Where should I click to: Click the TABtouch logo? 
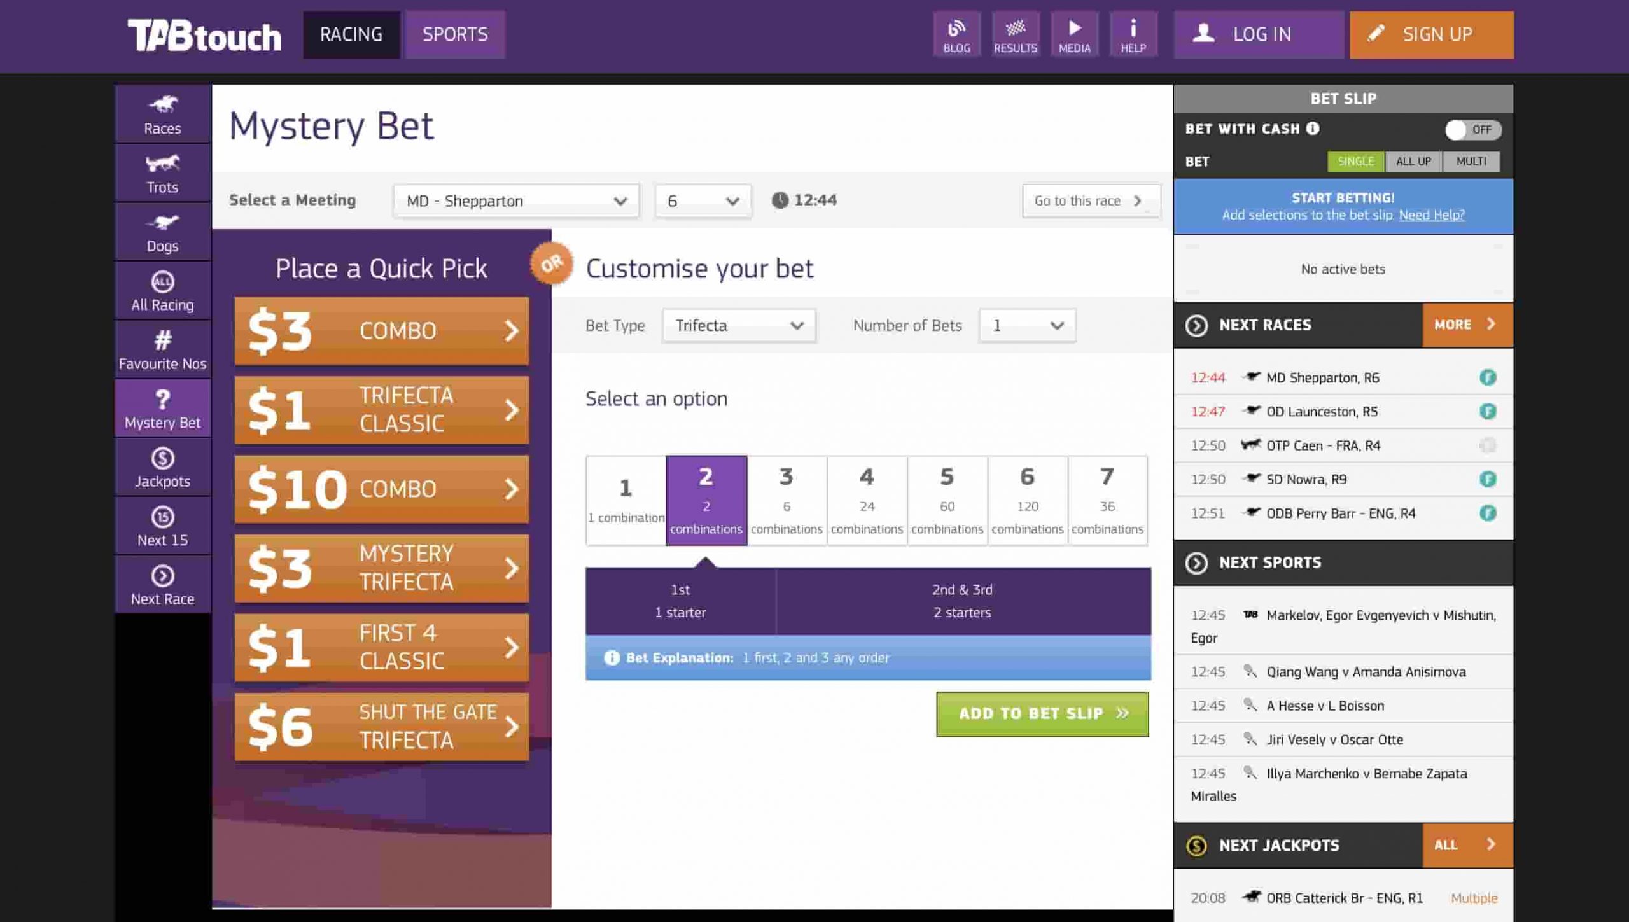[x=204, y=36]
